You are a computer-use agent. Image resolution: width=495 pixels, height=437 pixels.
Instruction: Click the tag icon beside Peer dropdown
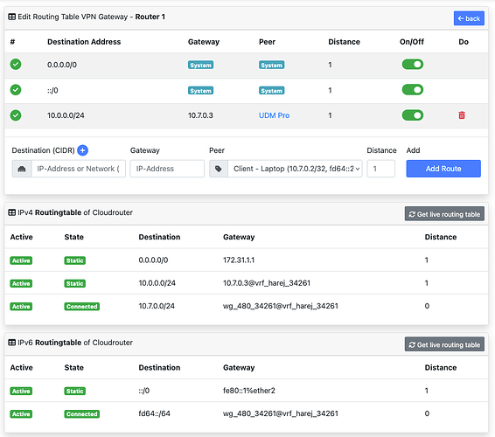coord(218,169)
